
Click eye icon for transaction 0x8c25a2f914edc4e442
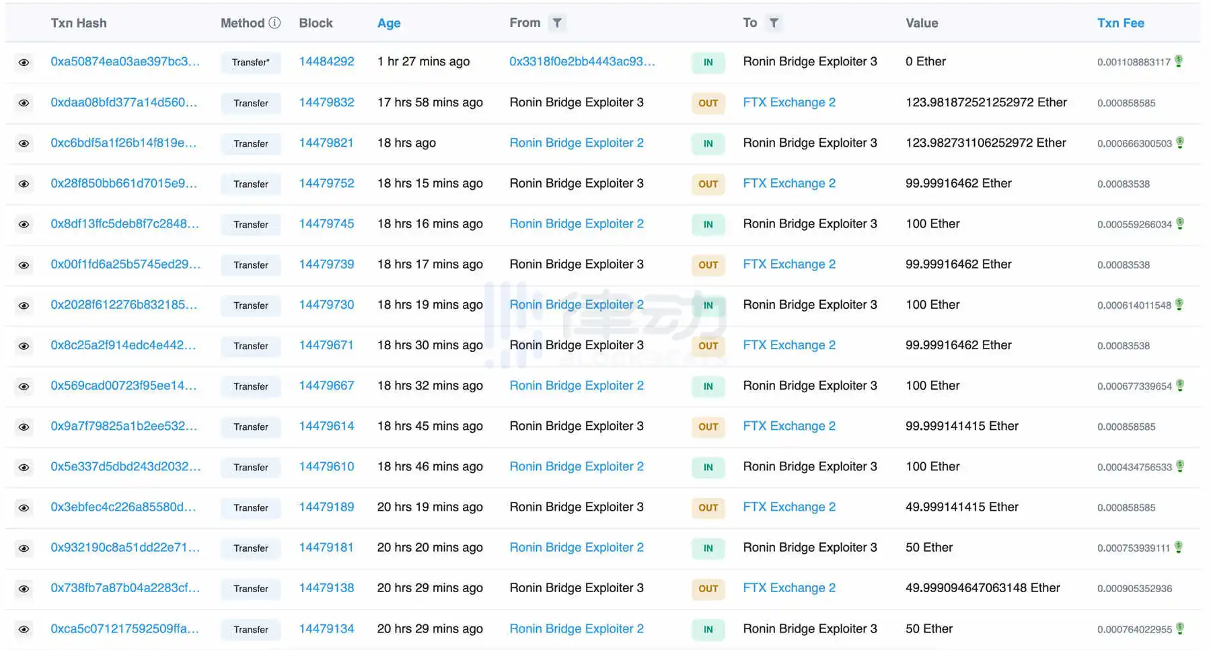tap(24, 346)
